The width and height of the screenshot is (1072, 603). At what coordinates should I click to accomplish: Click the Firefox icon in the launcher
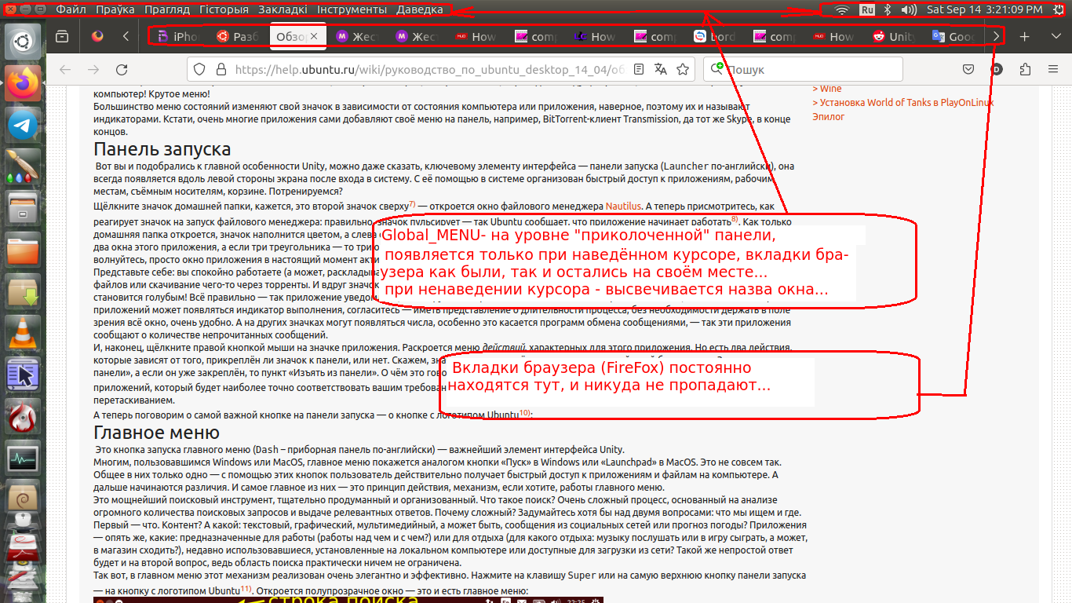[x=24, y=82]
